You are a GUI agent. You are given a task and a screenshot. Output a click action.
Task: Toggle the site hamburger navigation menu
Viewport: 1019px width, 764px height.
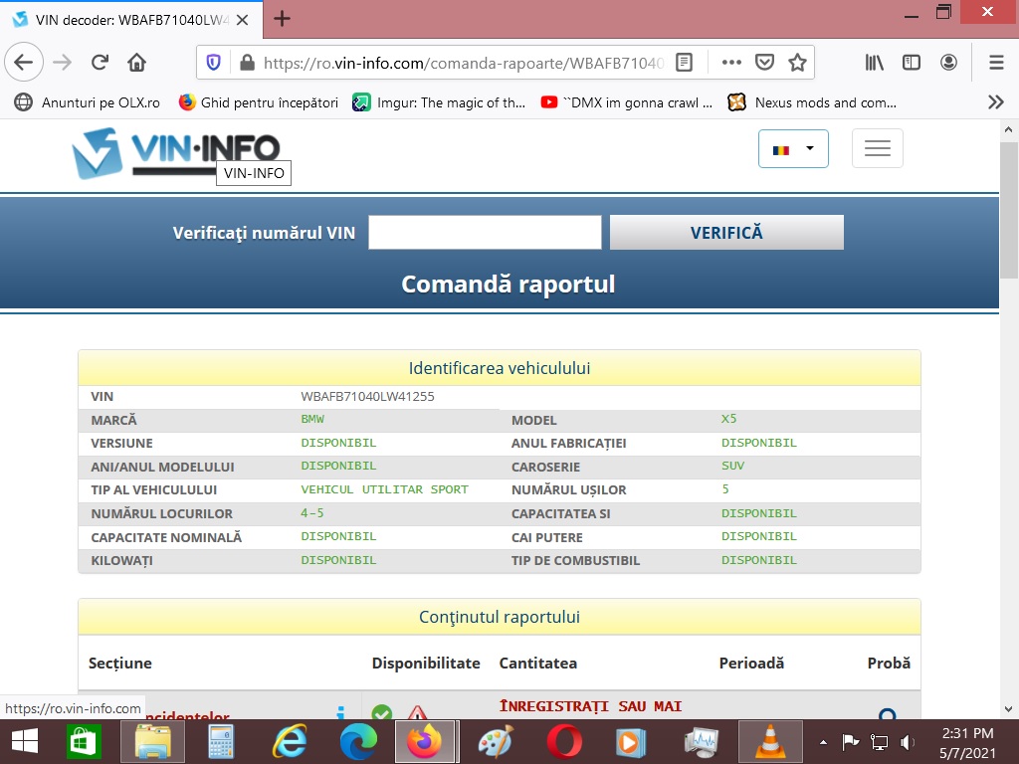(x=877, y=148)
